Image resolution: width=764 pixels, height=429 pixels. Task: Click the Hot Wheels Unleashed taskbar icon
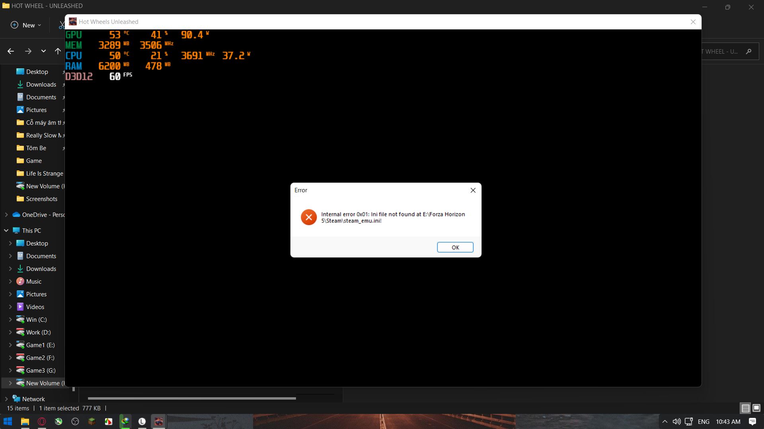click(159, 422)
